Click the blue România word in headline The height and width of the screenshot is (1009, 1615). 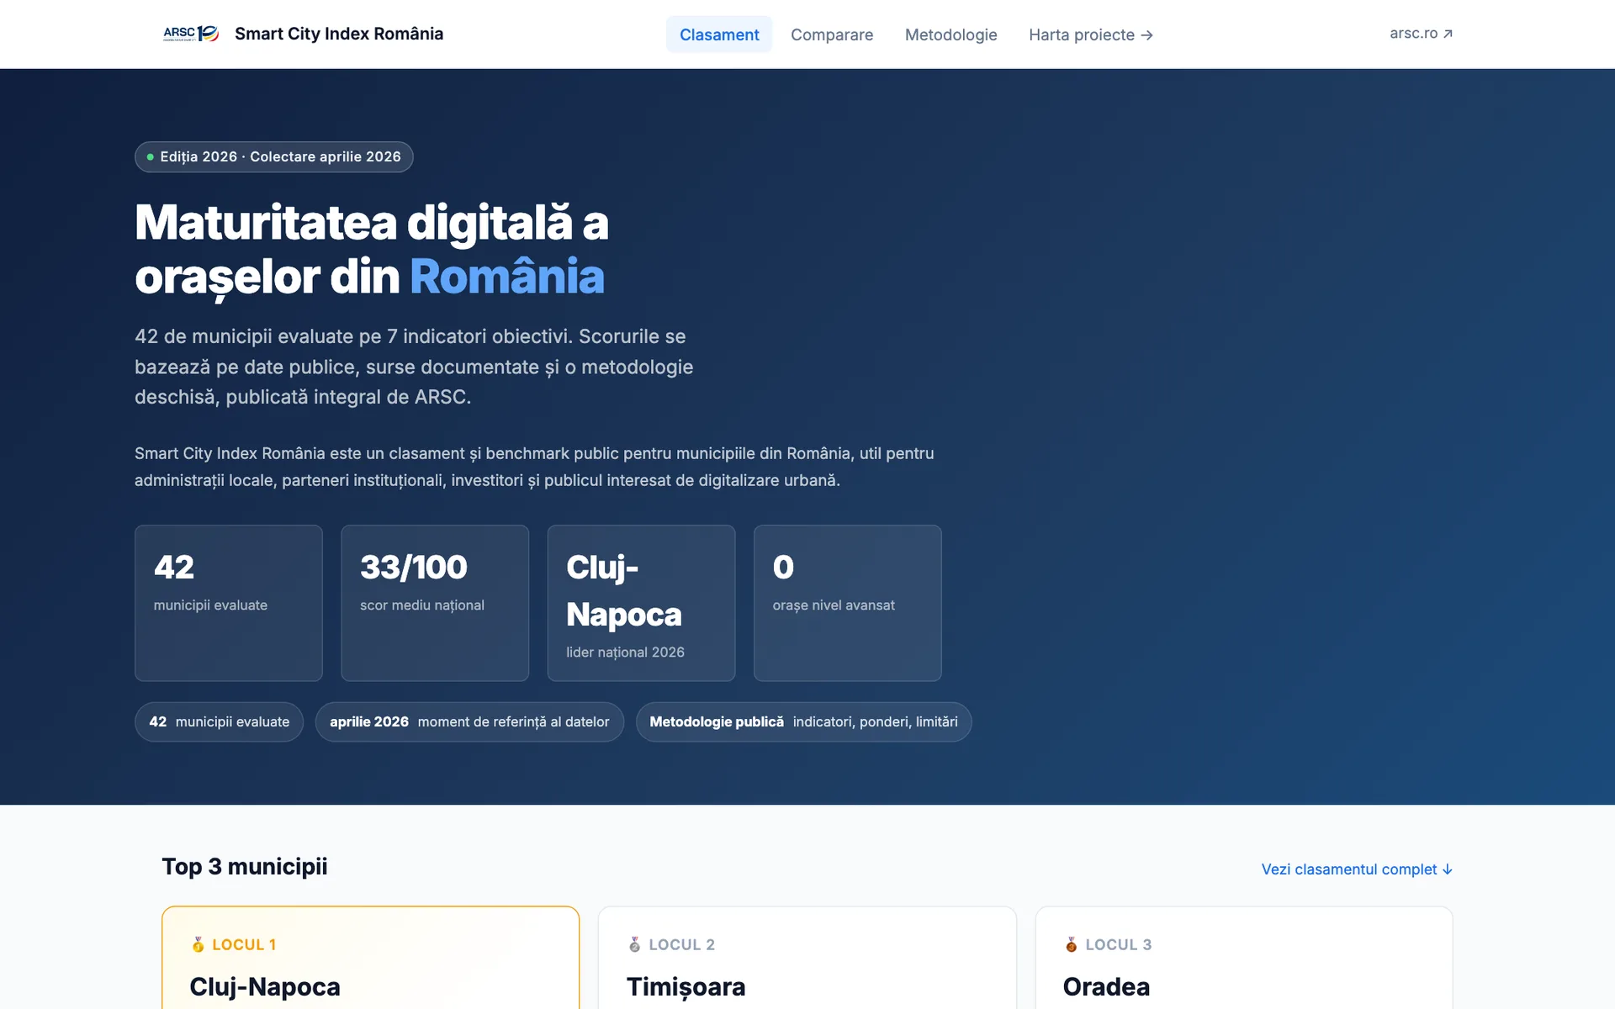(506, 277)
